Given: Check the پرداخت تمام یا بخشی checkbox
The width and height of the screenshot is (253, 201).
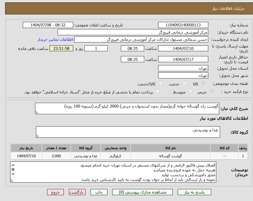Looking at the screenshot, I should pos(158,91).
